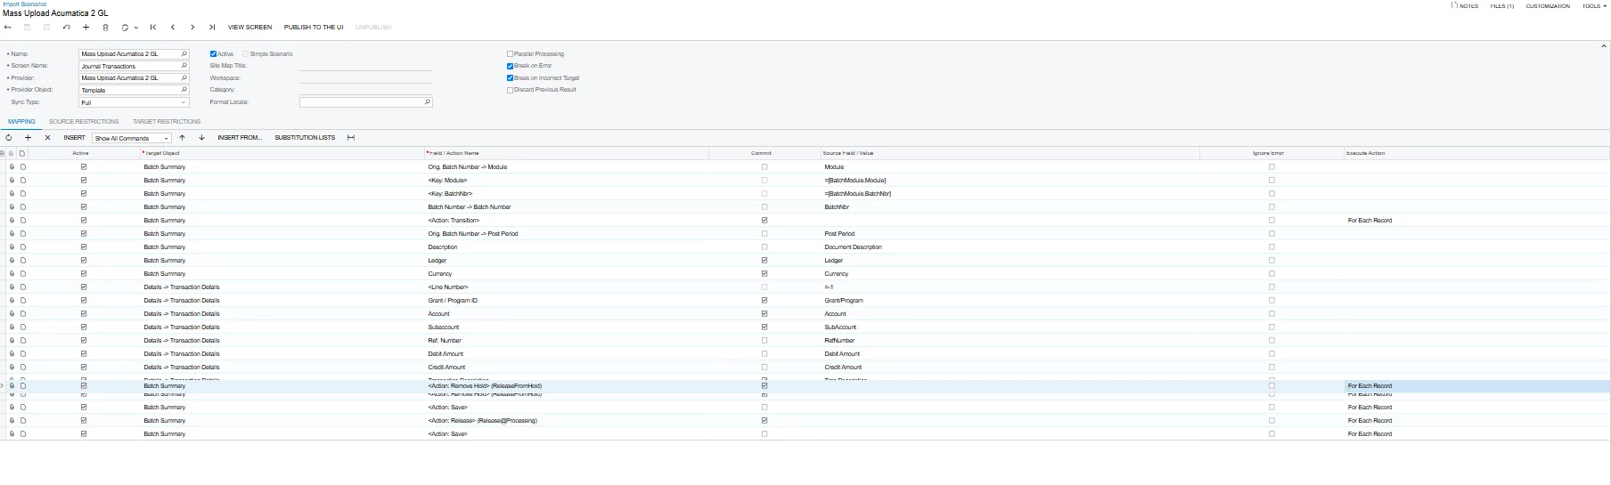
Task: Switch to the Target Restrictions tab
Action: tap(167, 122)
